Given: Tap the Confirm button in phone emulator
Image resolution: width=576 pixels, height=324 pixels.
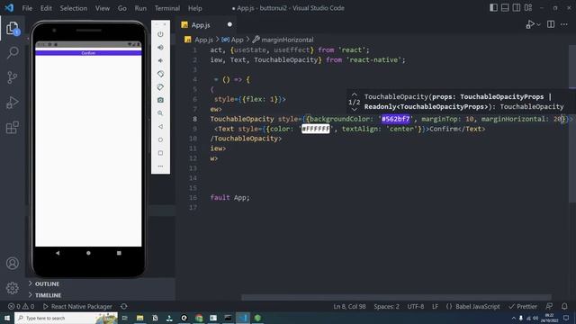Looking at the screenshot, I should (88, 53).
